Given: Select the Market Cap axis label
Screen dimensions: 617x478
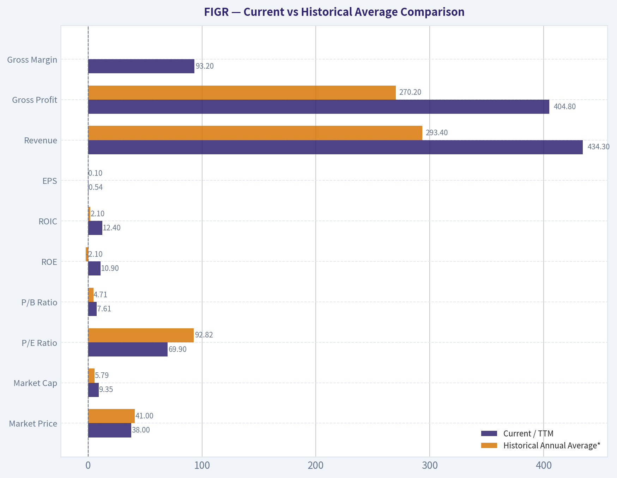Looking at the screenshot, I should click(x=35, y=383).
